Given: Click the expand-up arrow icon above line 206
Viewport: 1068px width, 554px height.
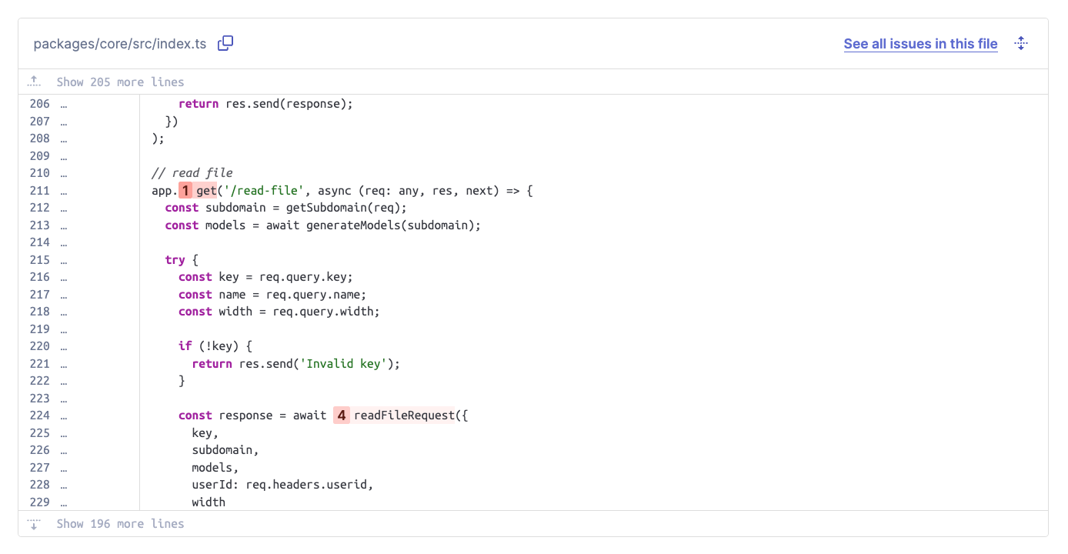Looking at the screenshot, I should click(x=34, y=82).
